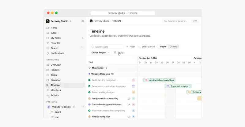This screenshot has height=127, width=245.
Task: Toggle status of Design mobile onboarding
Action: [89, 99]
